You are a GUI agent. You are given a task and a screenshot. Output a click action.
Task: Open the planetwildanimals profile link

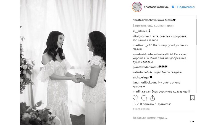145,67
